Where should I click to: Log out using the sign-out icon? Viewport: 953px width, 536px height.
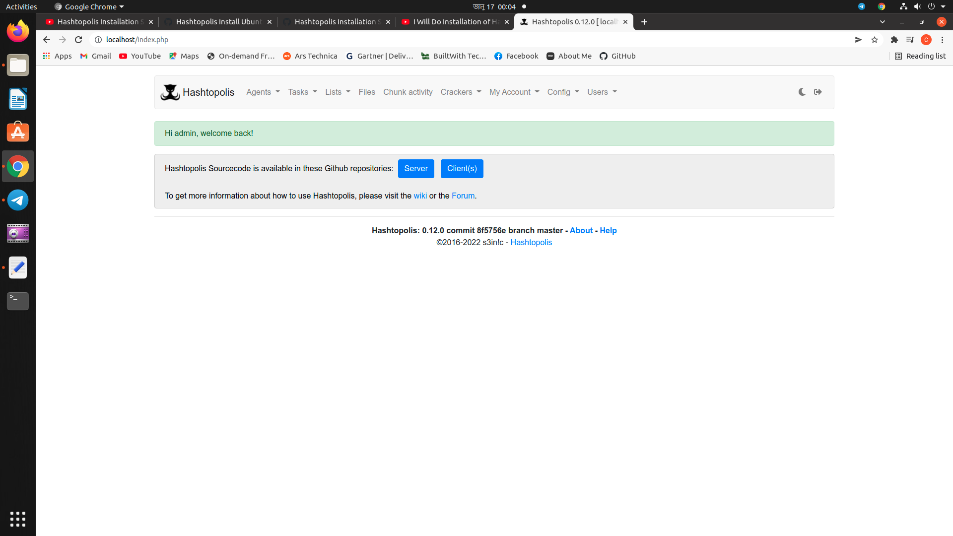pos(817,92)
